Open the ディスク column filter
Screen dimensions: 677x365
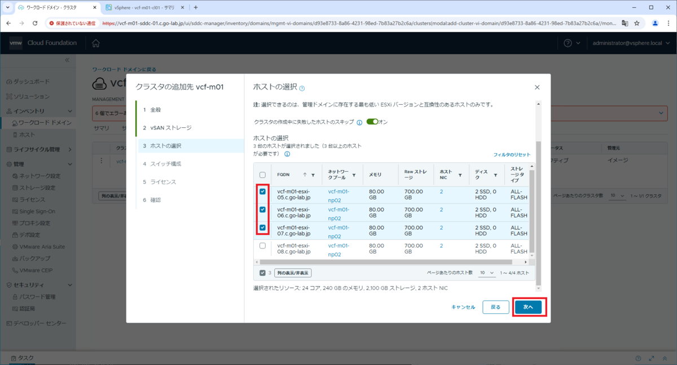(497, 175)
